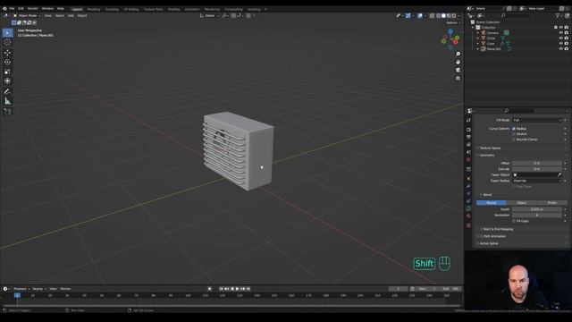The image size is (572, 322).
Task: Open the Scene properties tab
Action: coord(468,152)
